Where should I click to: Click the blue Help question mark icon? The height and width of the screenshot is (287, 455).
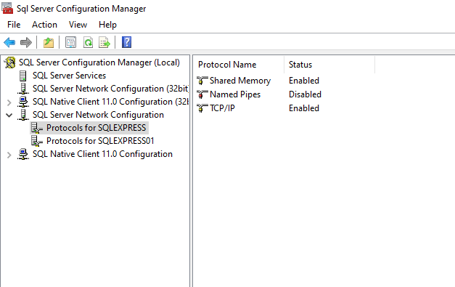pos(126,42)
